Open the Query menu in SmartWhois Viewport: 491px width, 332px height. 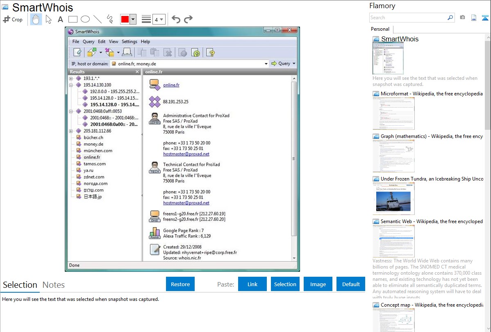88,42
